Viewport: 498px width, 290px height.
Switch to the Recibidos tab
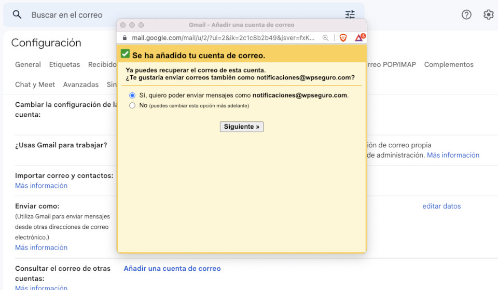click(x=102, y=64)
